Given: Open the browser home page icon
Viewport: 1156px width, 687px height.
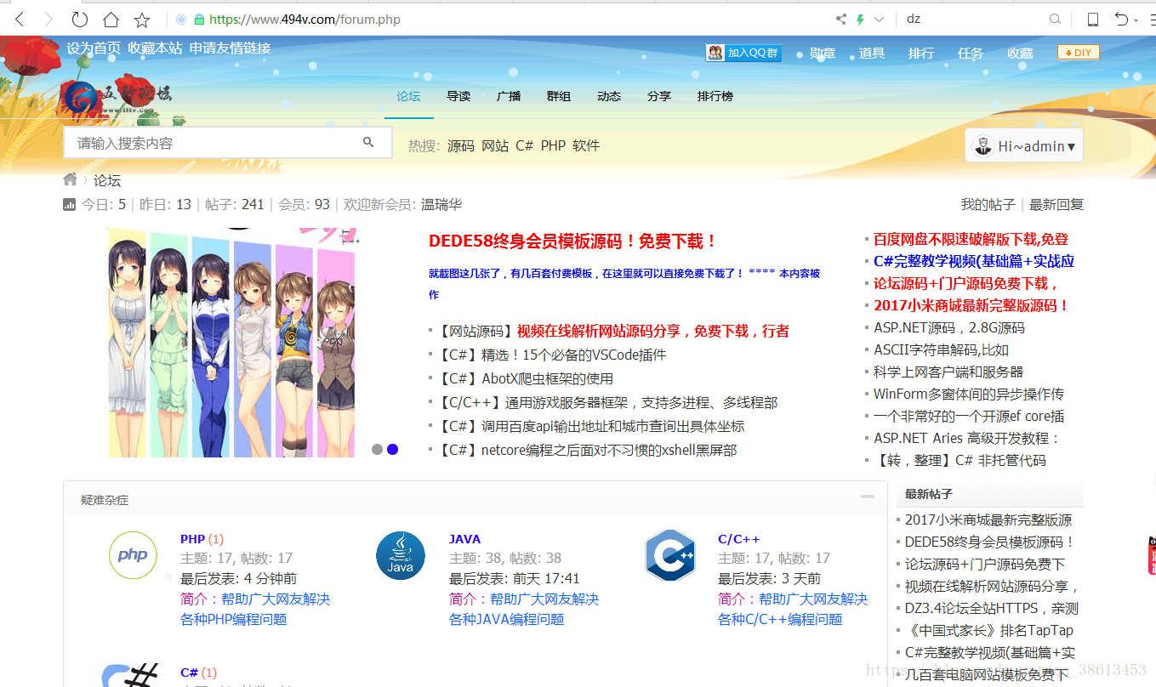Looking at the screenshot, I should [111, 19].
